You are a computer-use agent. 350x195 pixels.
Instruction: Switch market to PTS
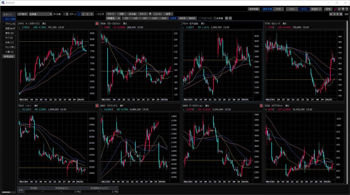pos(279,9)
